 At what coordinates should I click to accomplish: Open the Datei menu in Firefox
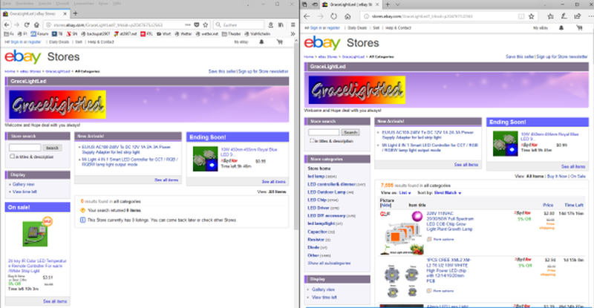pyautogui.click(x=7, y=4)
